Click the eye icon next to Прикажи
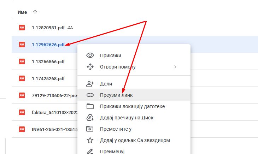The image size is (258, 154). (x=90, y=55)
